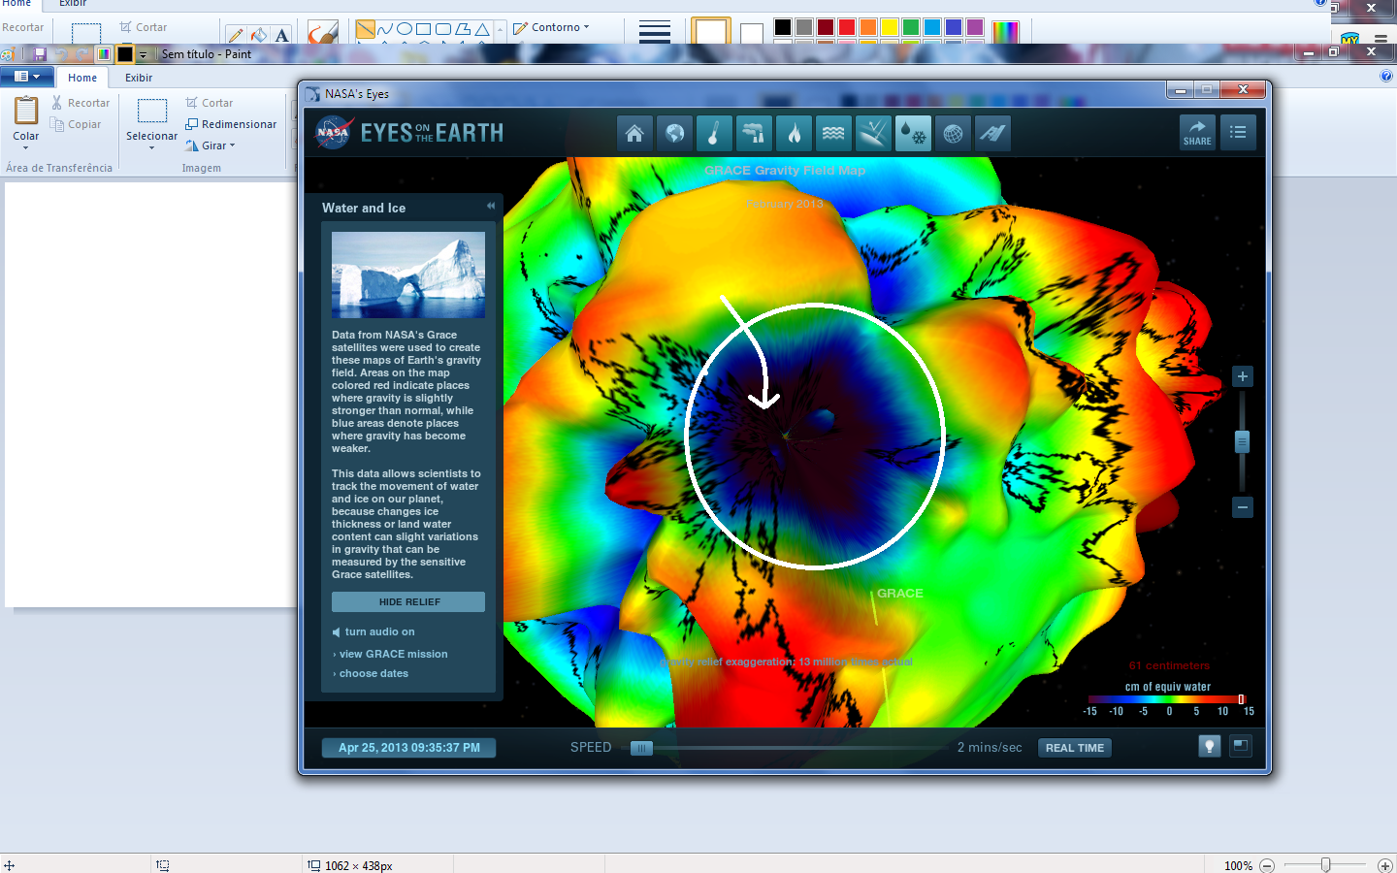Open the Girar rotate dropdown
Viewport: 1397px width, 873px height.
pos(211,145)
